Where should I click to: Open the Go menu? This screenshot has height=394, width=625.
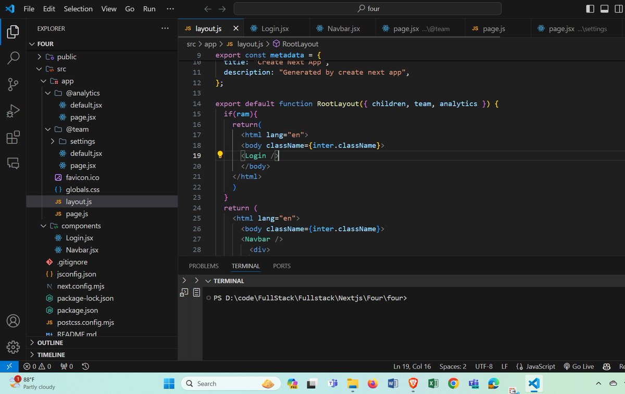click(130, 9)
